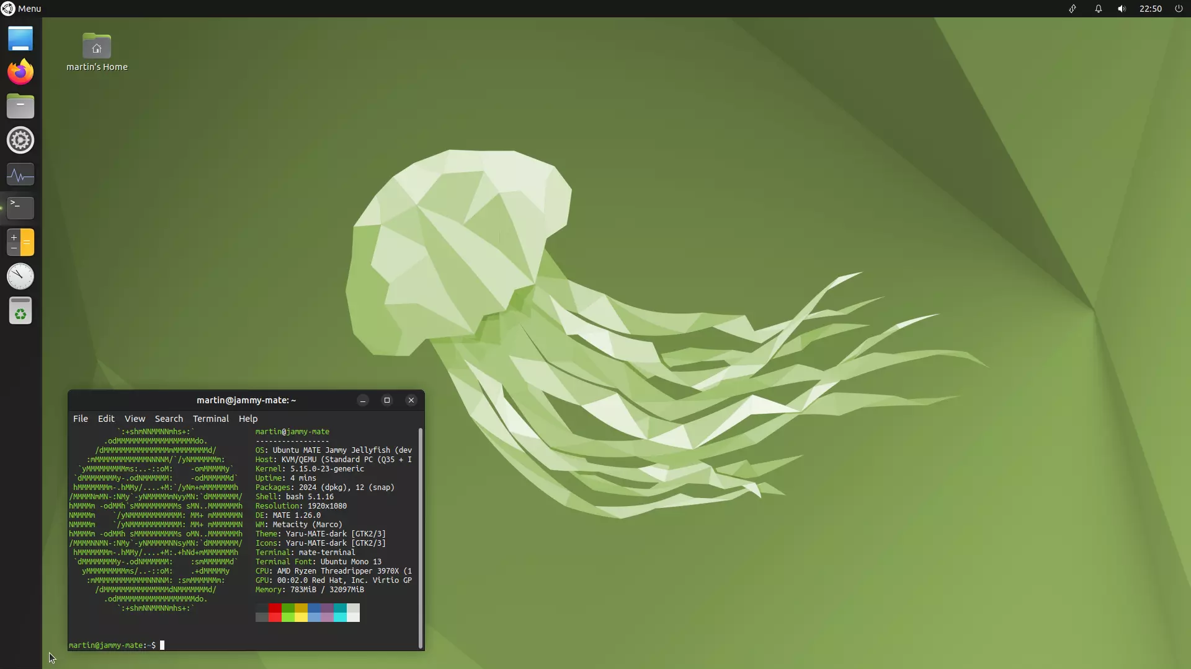Launch file manager from dock

click(20, 106)
